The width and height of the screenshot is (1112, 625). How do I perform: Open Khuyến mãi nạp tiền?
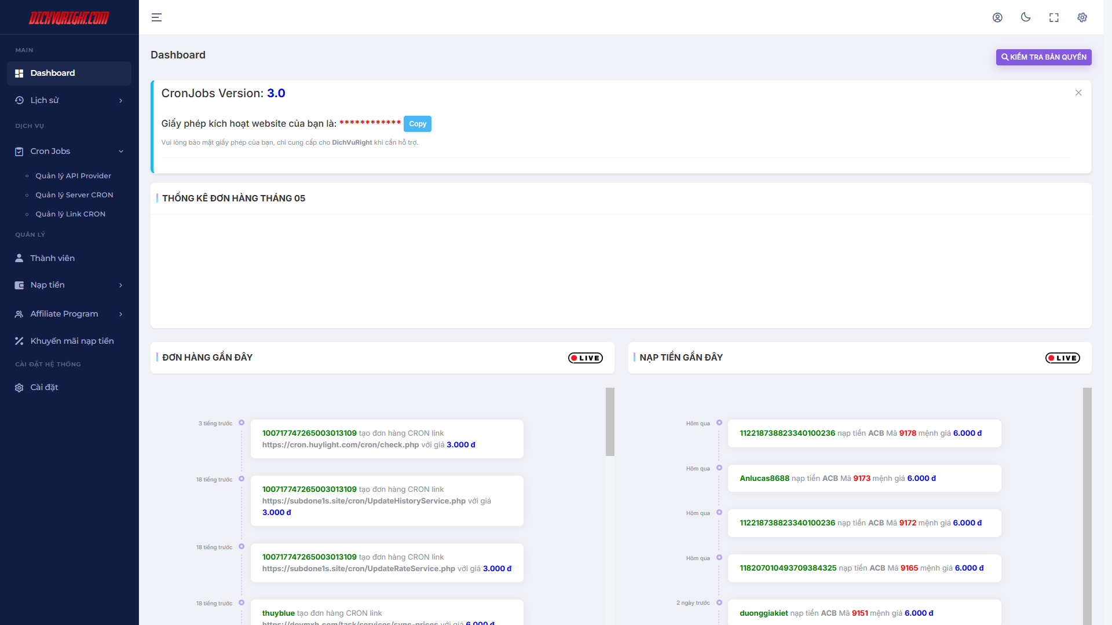click(72, 341)
